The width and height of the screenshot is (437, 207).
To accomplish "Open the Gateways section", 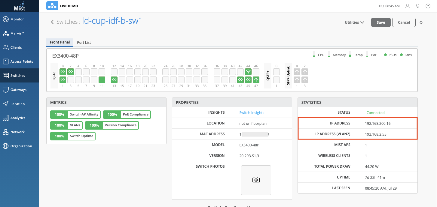I will point(18,90).
